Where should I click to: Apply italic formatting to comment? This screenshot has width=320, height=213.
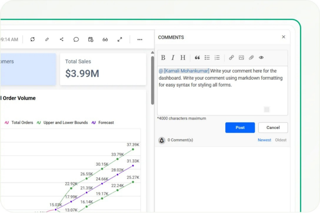point(173,58)
